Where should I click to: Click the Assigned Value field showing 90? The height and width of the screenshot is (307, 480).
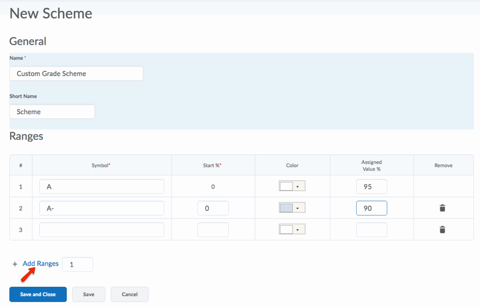371,208
